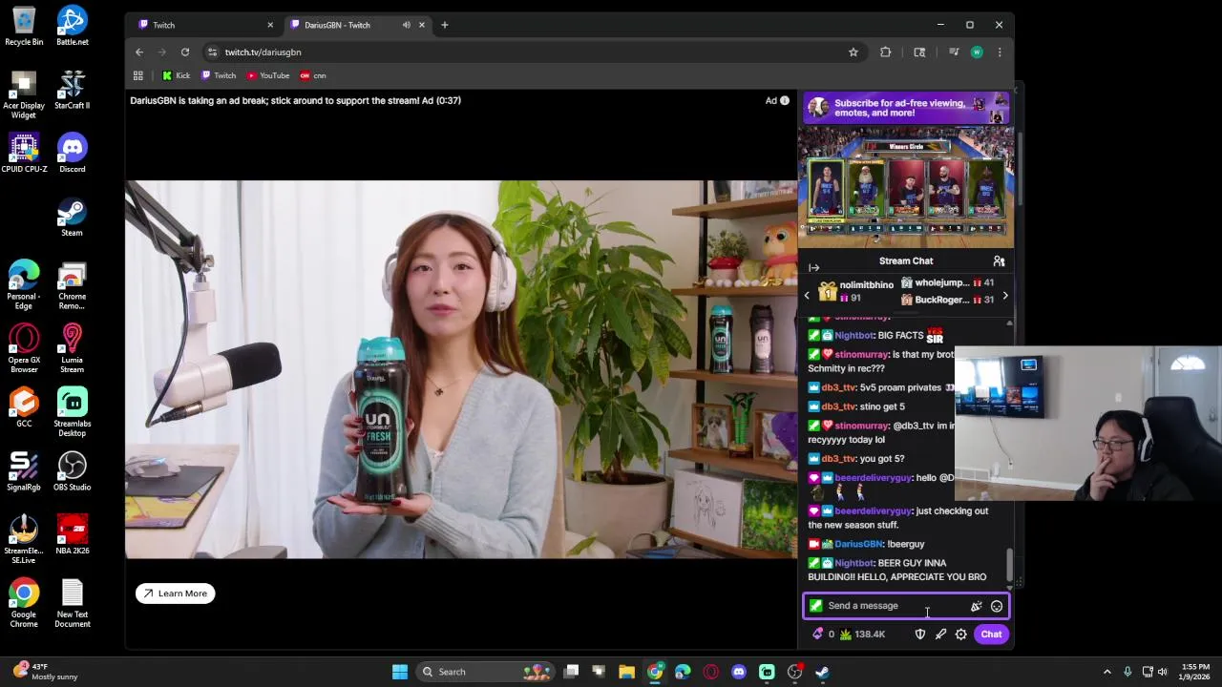Launch Discord from desktop
This screenshot has width=1222, height=687.
(72, 153)
